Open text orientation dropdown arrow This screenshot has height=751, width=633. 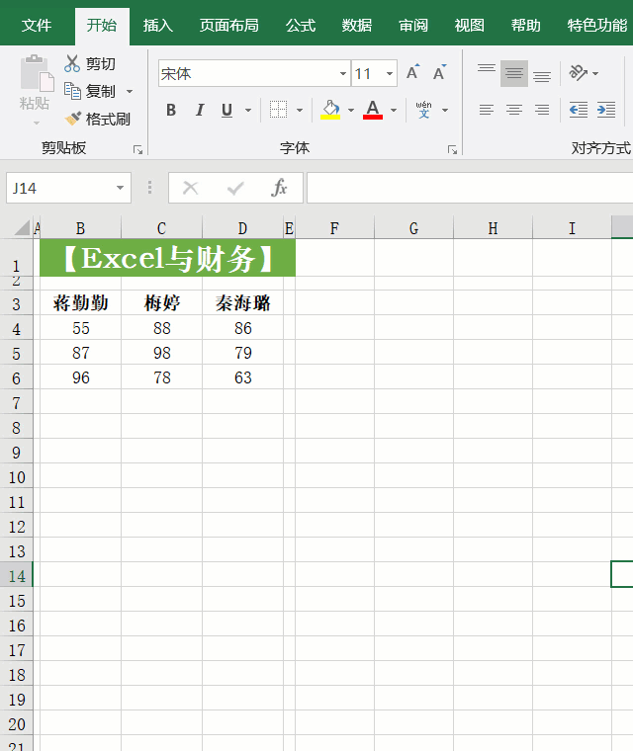point(595,73)
